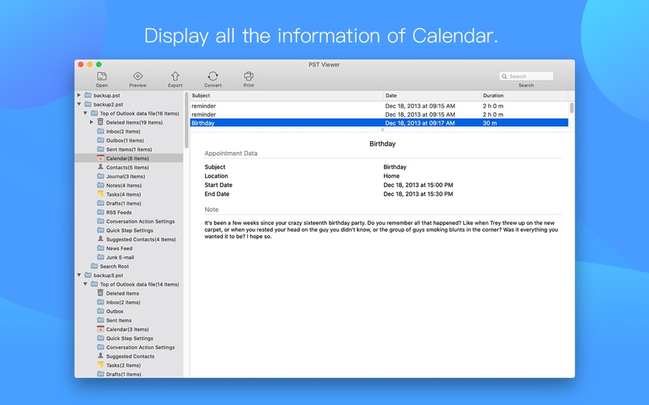
Task: Click the backup3.pst folder icon
Action: [87, 275]
